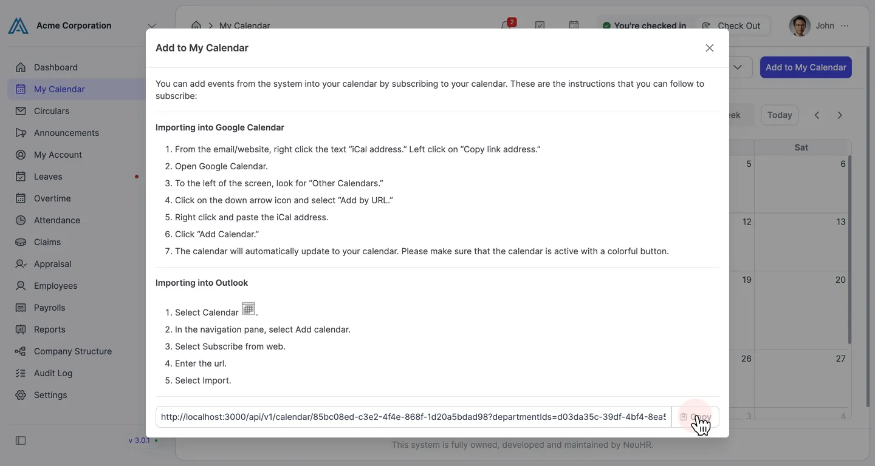The image size is (875, 466).
Task: Click the Add to My Calendar button
Action: 806,67
